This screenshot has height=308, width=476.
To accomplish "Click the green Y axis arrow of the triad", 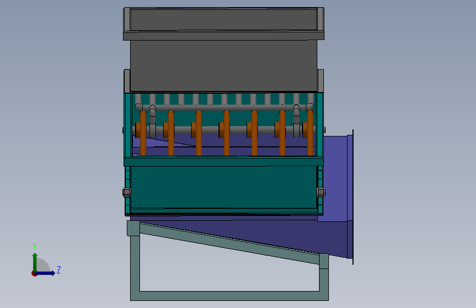I will pos(35,263).
